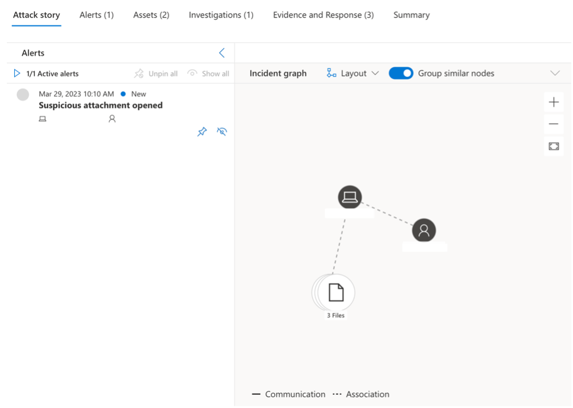573x408 pixels.
Task: Click the New status label
Action: [x=138, y=94]
